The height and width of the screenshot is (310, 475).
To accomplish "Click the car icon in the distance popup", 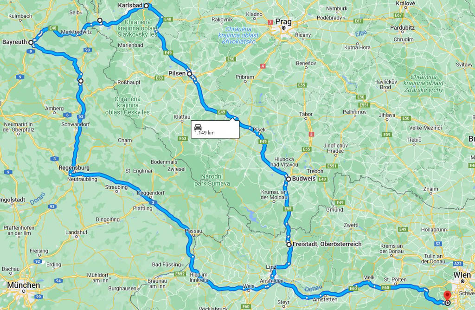I will pos(198,127).
